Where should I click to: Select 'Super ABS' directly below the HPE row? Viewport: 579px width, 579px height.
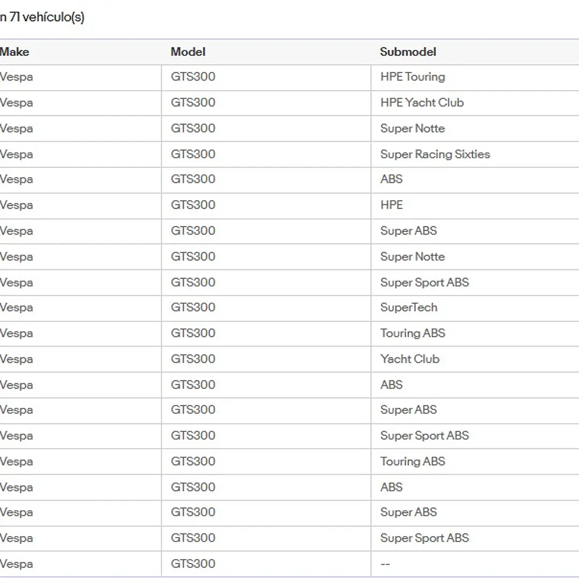(408, 231)
